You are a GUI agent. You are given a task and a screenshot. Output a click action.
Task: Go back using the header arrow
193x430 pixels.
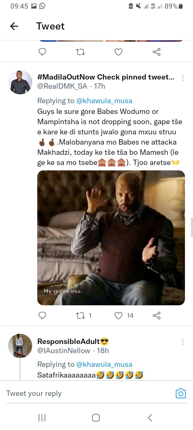click(14, 26)
